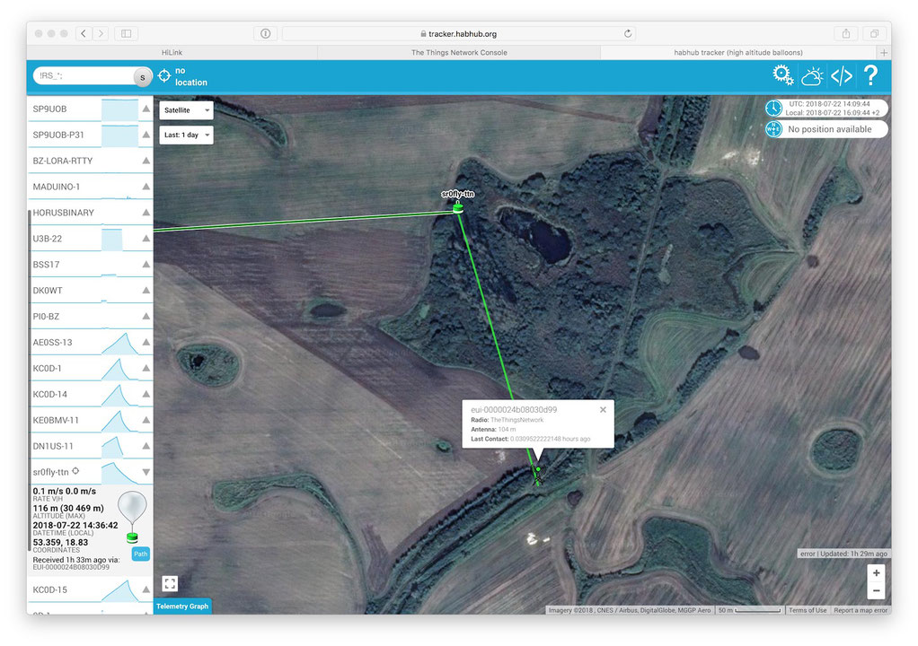Click the Path button for sr0fly-ttn
918x646 pixels.
pos(140,554)
